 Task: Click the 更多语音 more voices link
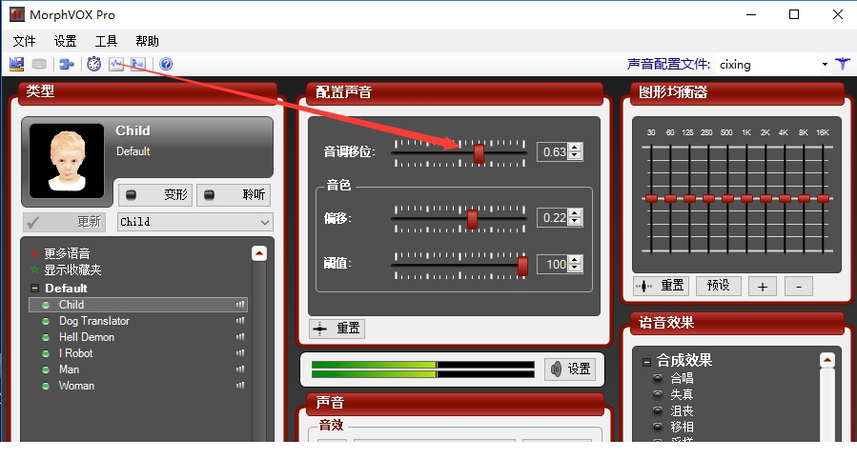coord(68,253)
